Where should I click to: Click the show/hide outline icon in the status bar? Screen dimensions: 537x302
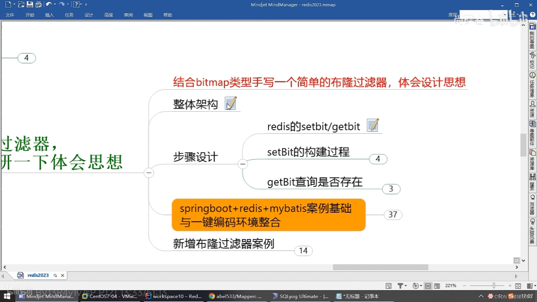point(389,286)
